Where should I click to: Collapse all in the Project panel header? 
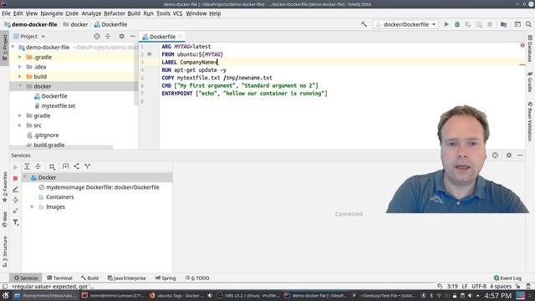[x=108, y=36]
